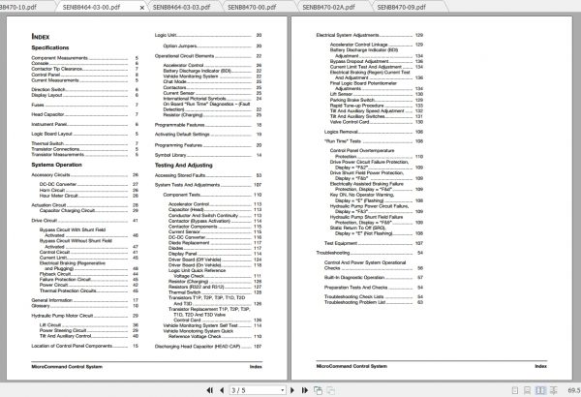Open the page number dropdown

pos(283,390)
